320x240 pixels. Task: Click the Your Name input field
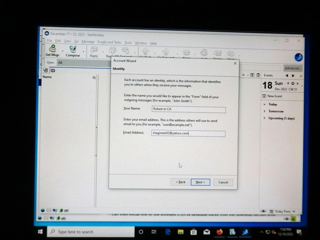[189, 109]
